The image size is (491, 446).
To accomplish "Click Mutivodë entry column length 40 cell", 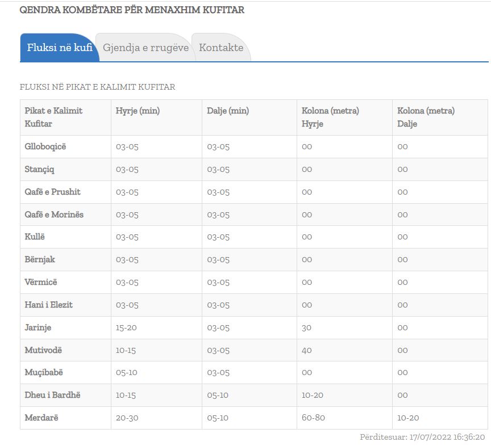I will coord(307,350).
